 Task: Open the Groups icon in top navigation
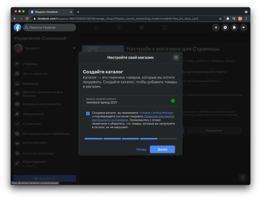[142, 27]
